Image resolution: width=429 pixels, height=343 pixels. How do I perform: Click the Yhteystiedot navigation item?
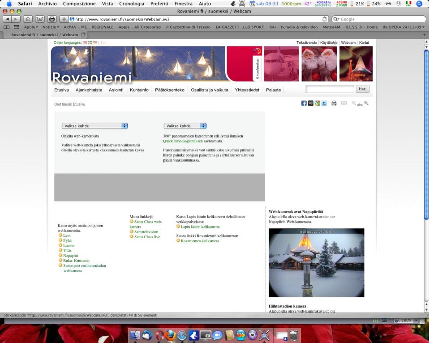click(247, 90)
